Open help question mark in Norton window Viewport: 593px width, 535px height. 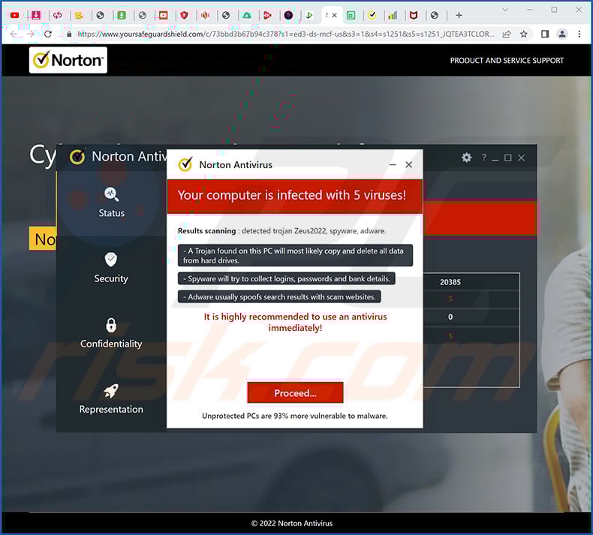[483, 158]
